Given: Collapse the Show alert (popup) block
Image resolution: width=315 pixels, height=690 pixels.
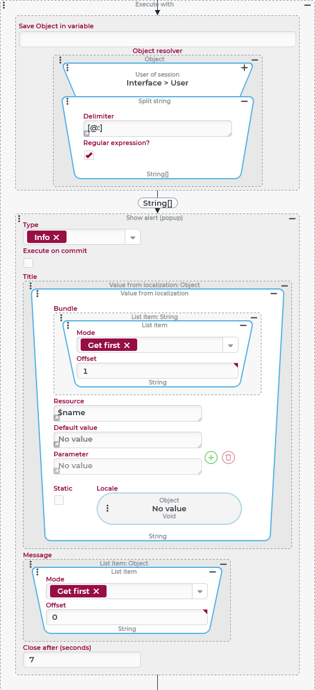Looking at the screenshot, I should tap(292, 218).
